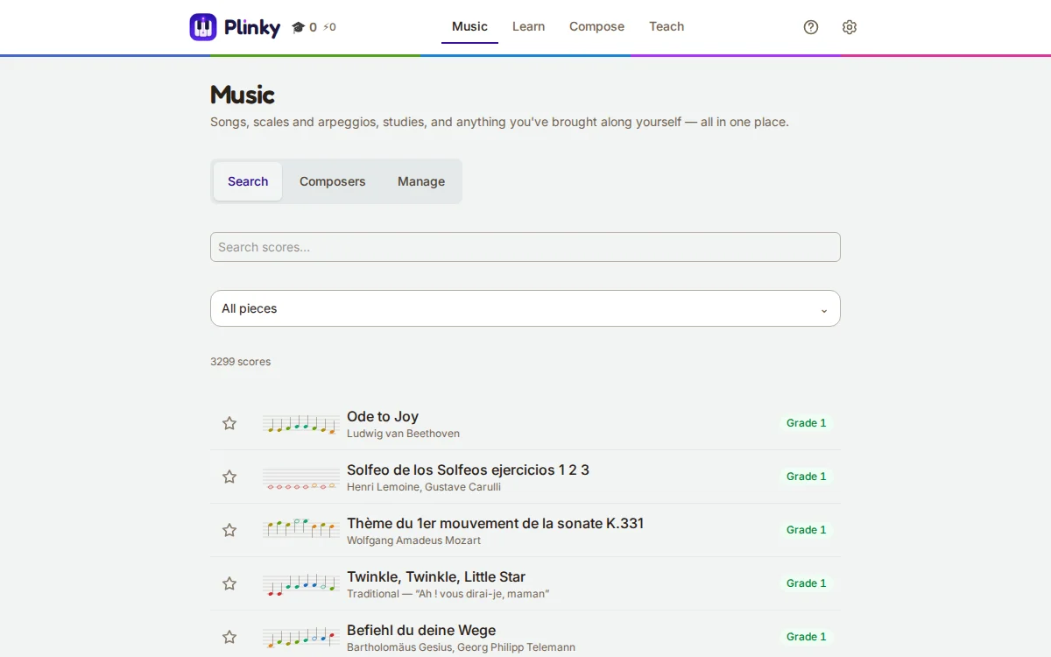The width and height of the screenshot is (1051, 657).
Task: Click the Music page heading
Action: (x=243, y=95)
